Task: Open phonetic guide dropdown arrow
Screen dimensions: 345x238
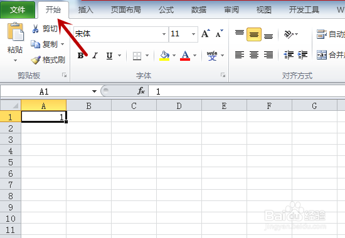Action: tap(223, 55)
